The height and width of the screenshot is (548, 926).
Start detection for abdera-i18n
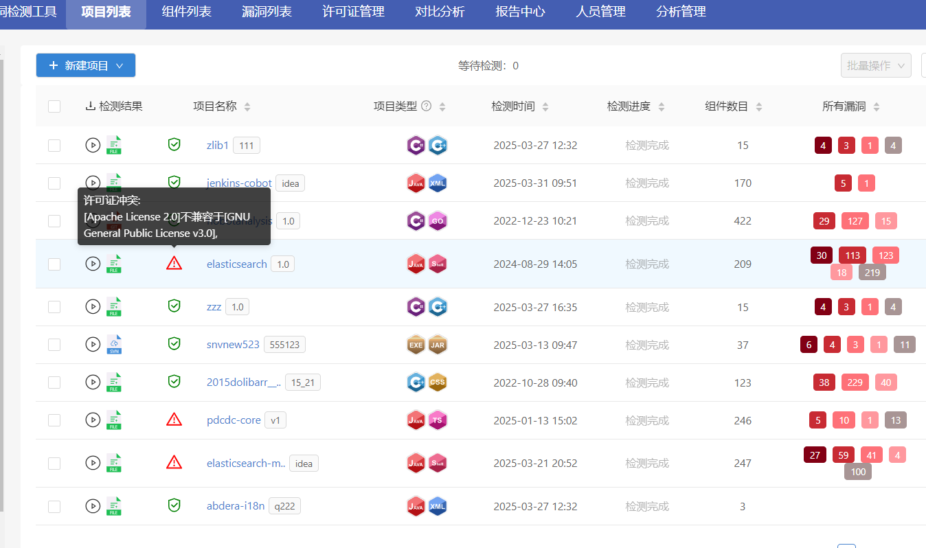tap(93, 505)
